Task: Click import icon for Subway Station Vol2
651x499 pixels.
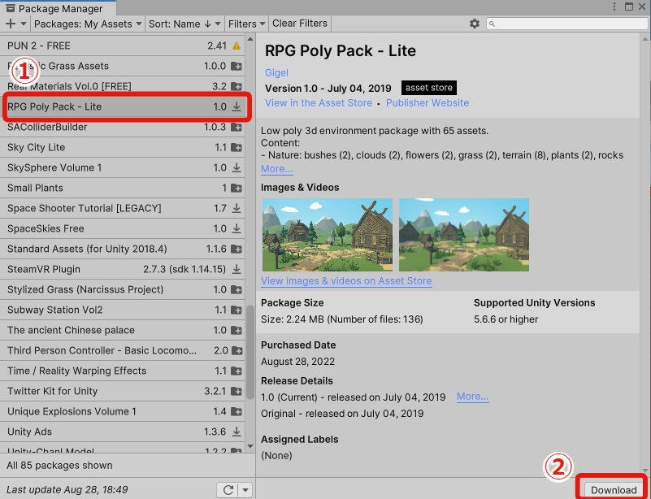Action: (x=237, y=310)
